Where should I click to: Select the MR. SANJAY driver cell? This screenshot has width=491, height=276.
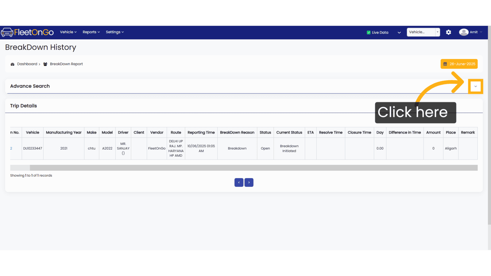coord(123,148)
